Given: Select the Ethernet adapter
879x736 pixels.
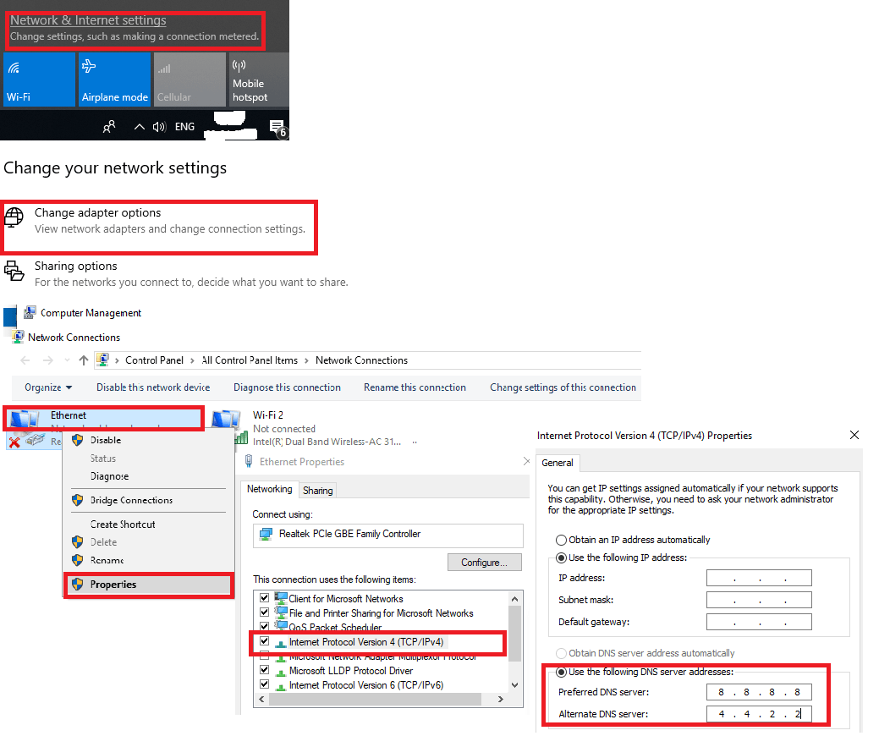Looking at the screenshot, I should (104, 418).
